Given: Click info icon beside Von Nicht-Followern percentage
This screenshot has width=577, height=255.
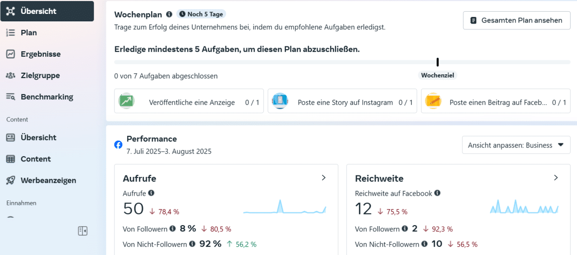Looking at the screenshot, I should pyautogui.click(x=192, y=244).
